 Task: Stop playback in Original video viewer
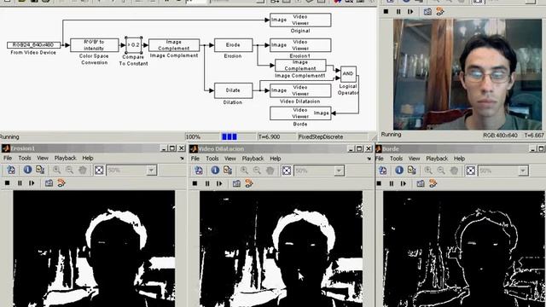coord(386,11)
